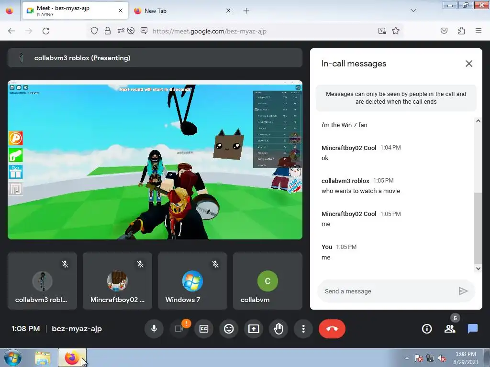
Task: Select the collabvm3 roblox participant tile
Action: click(x=42, y=281)
